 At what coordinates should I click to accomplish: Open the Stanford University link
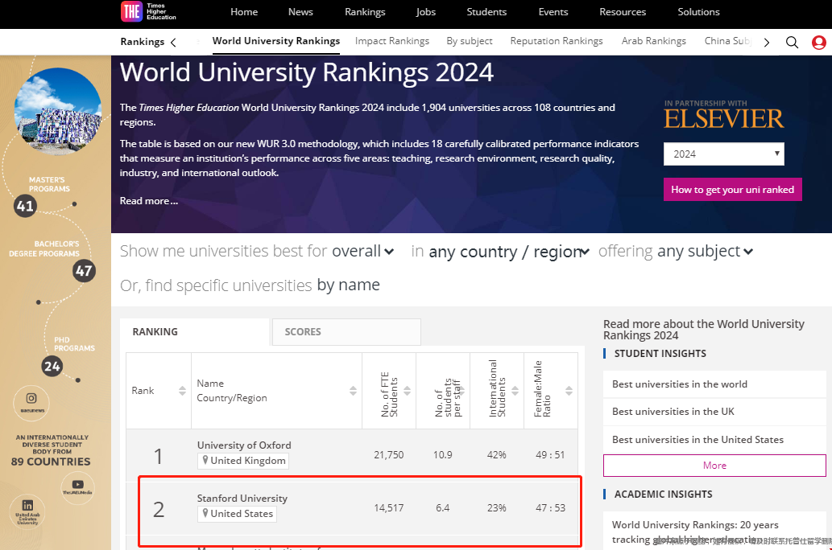(242, 498)
